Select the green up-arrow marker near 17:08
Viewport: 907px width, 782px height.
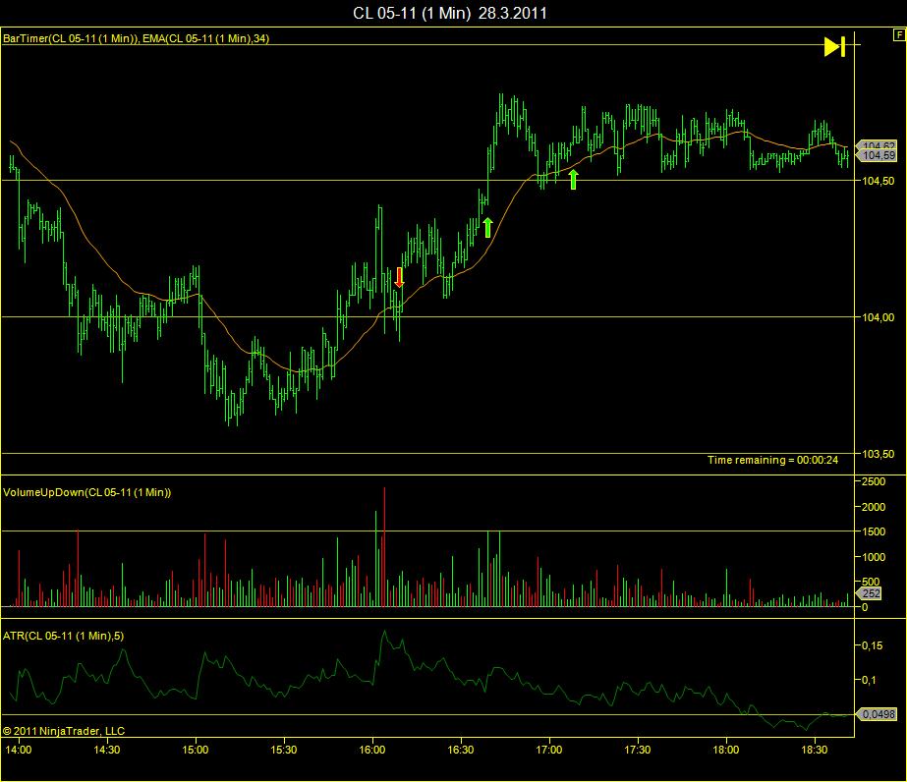(x=573, y=180)
